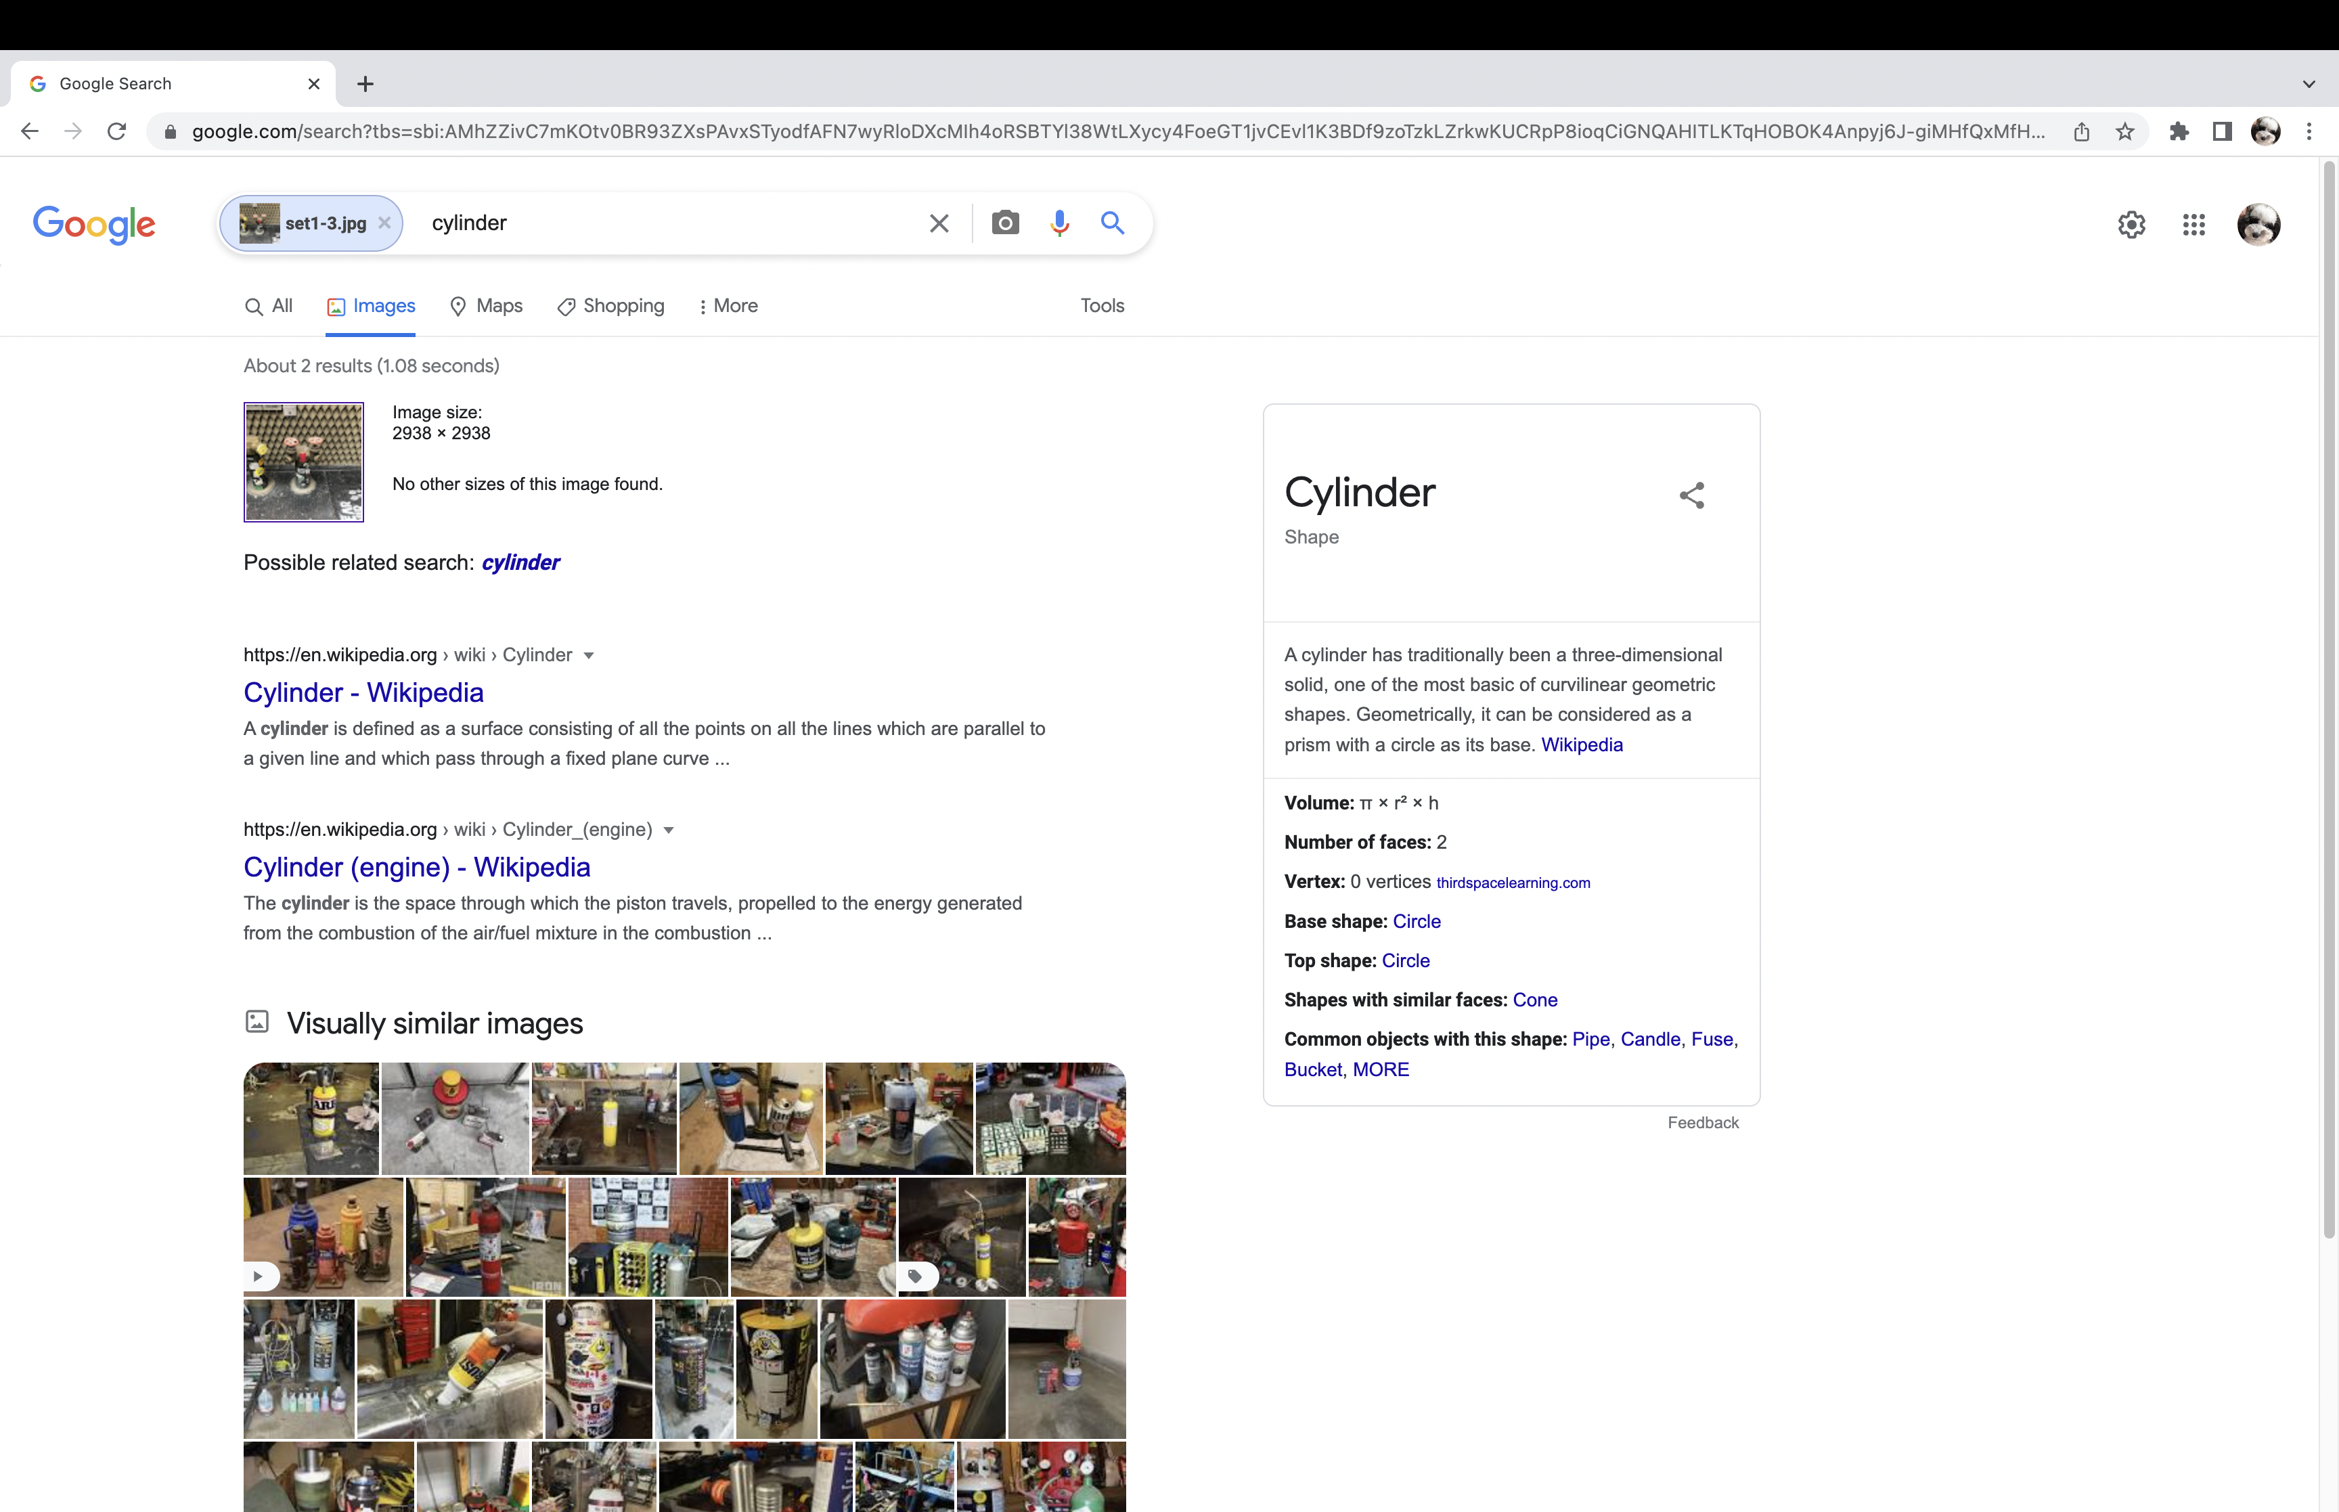Screen dimensions: 2339x1512
Task: Click the blue magnifying glass search button
Action: point(1111,223)
